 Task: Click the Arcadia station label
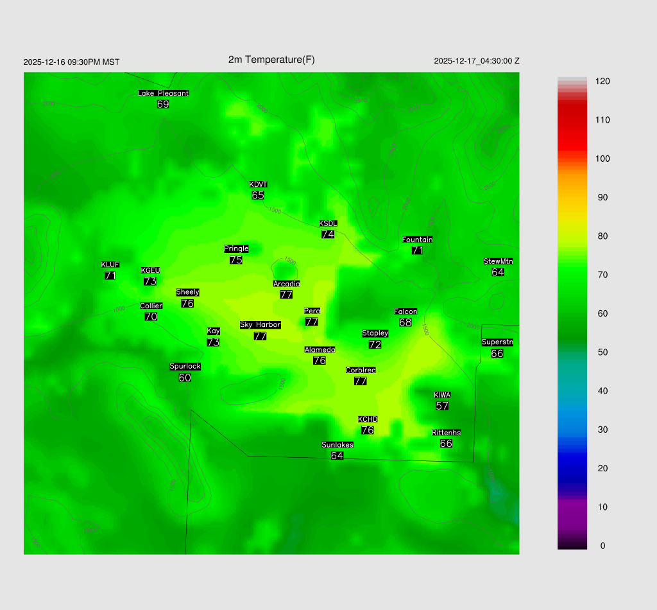[x=286, y=284]
